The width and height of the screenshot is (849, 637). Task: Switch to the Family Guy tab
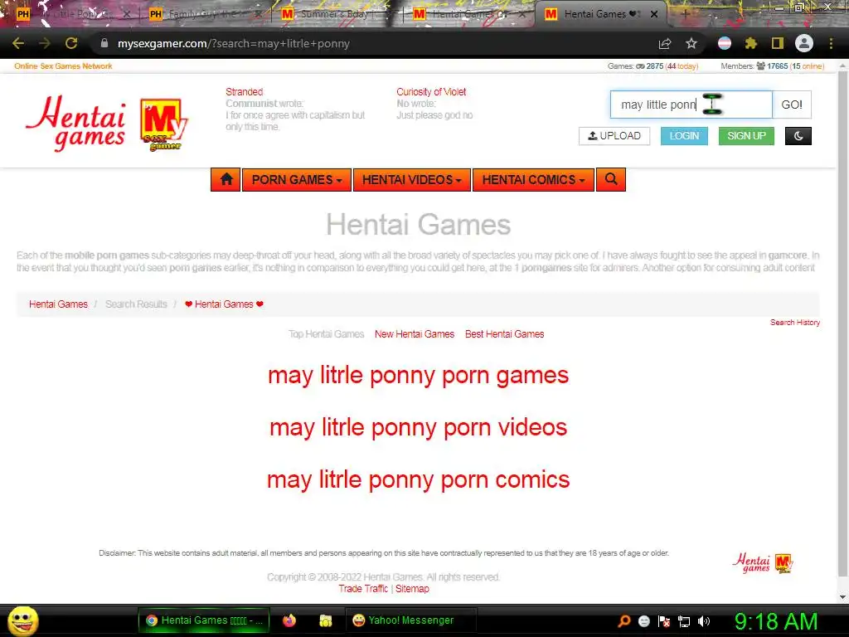click(x=206, y=14)
